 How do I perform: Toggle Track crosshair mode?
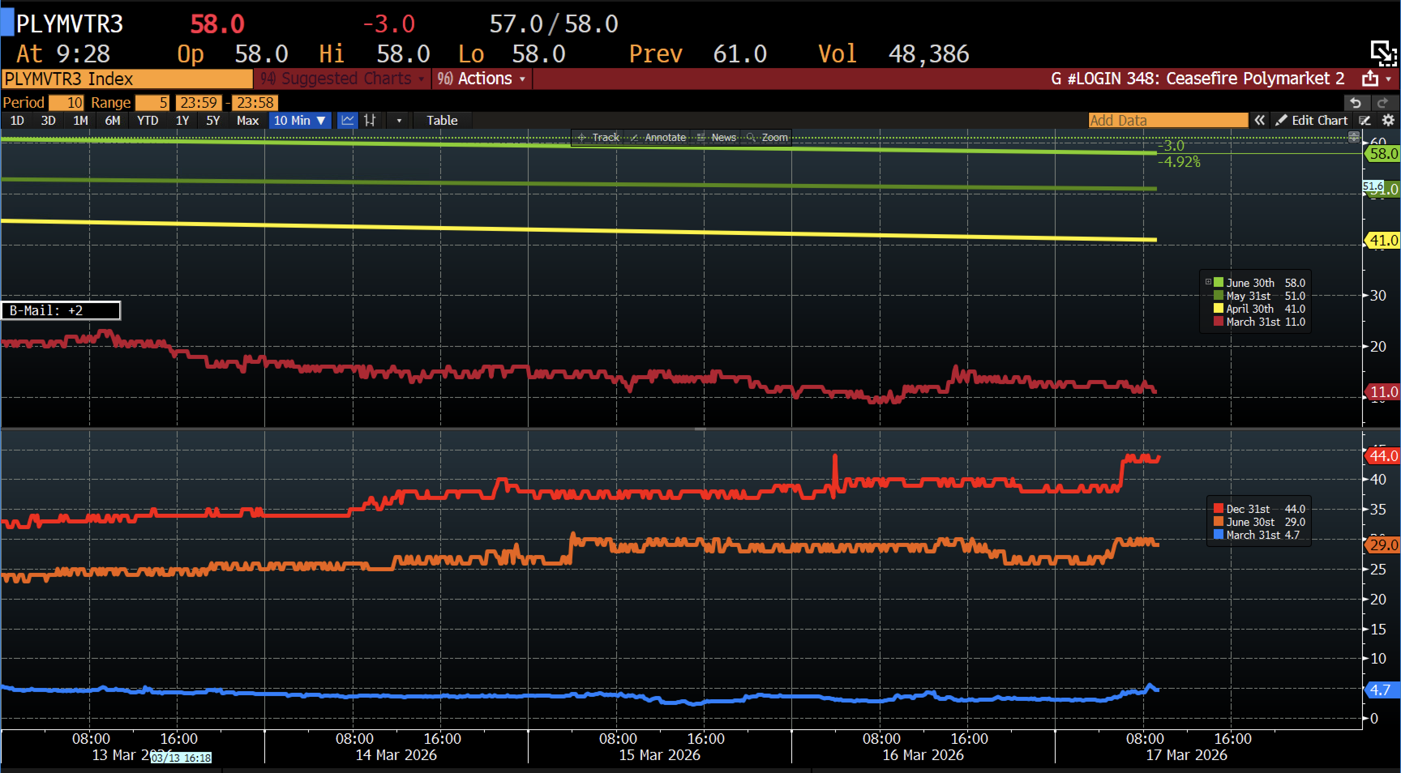point(598,137)
